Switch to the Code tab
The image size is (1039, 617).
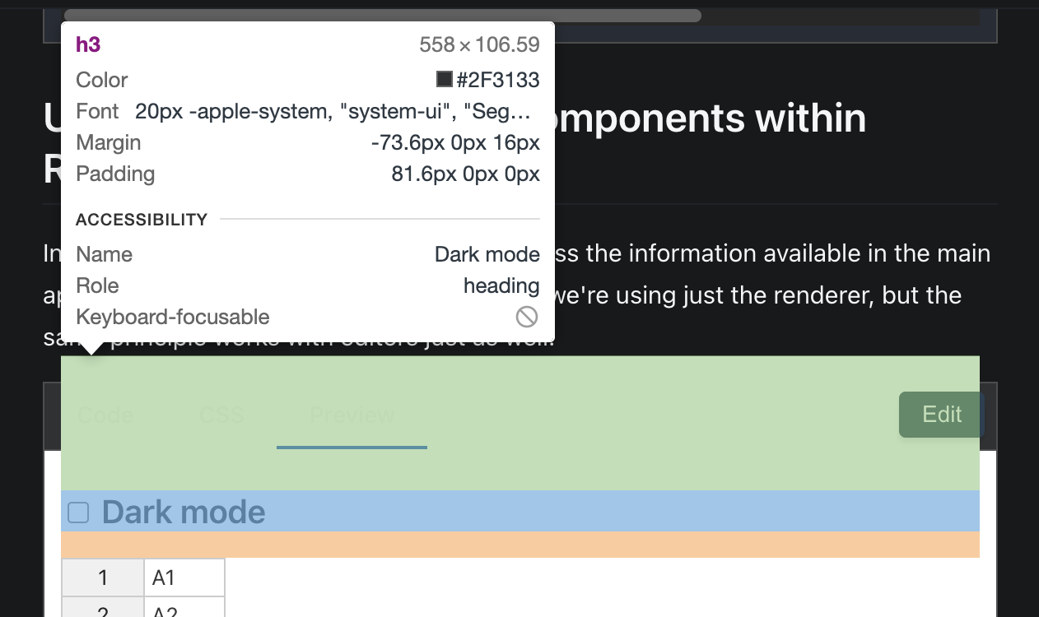coord(105,415)
